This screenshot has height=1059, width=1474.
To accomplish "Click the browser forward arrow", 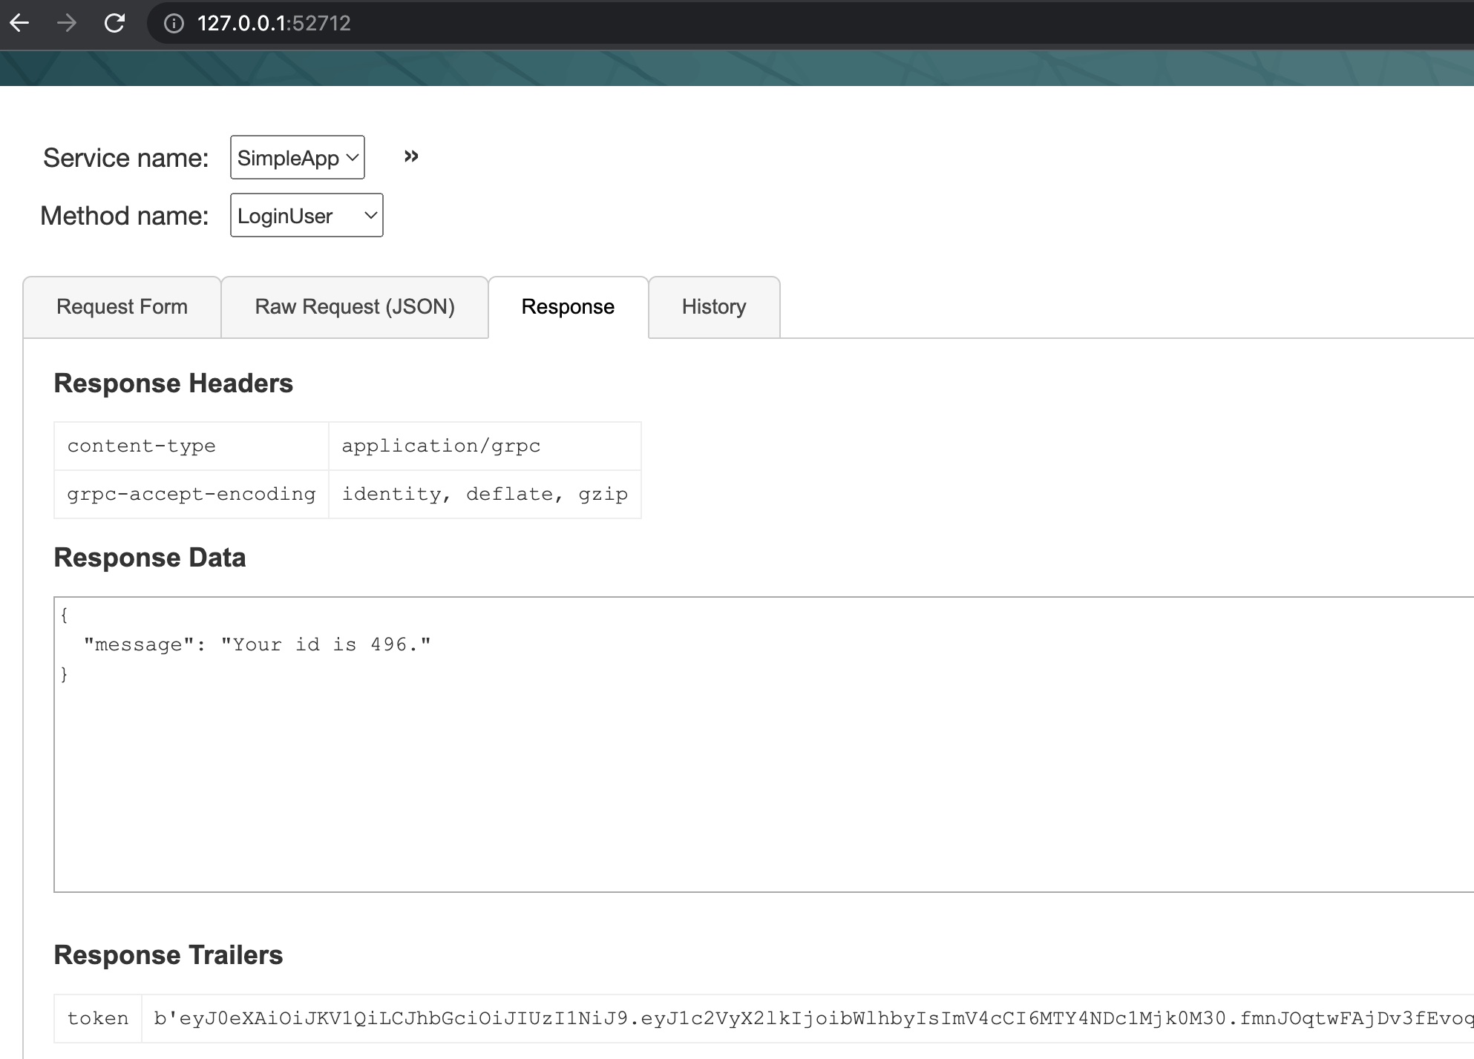I will [x=67, y=23].
